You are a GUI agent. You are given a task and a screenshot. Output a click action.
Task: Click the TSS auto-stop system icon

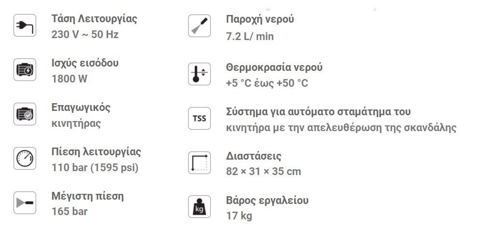199,119
